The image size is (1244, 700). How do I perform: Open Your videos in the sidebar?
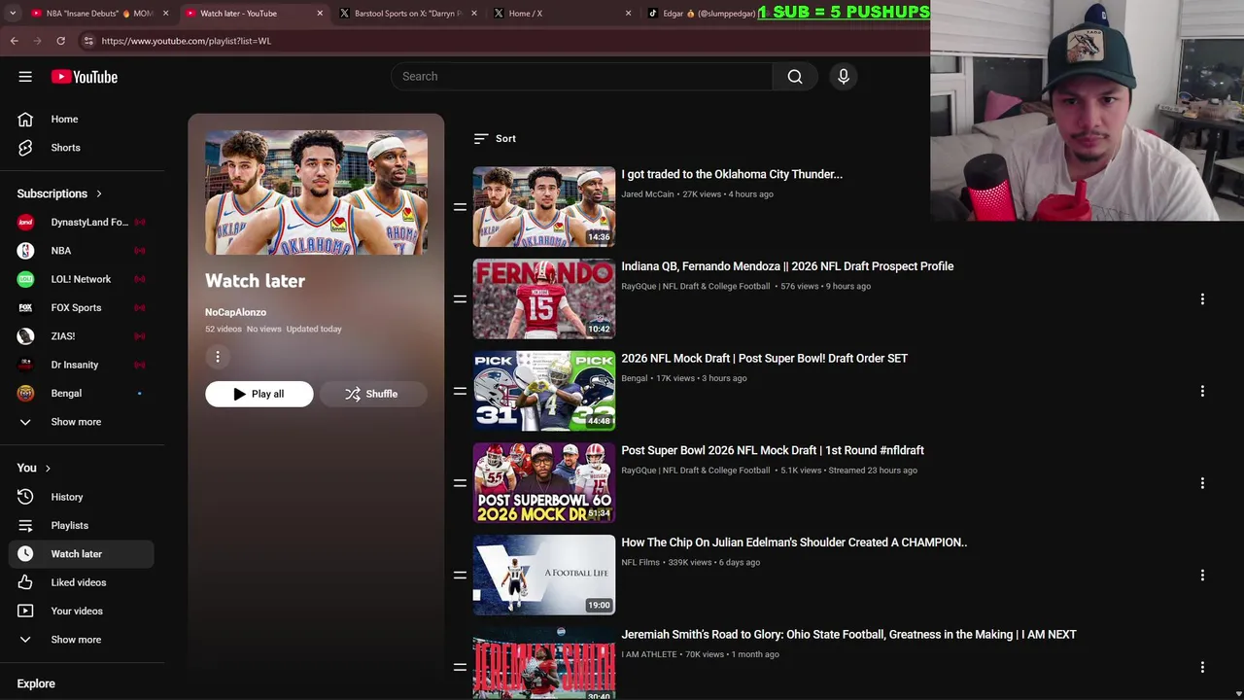coord(82,611)
